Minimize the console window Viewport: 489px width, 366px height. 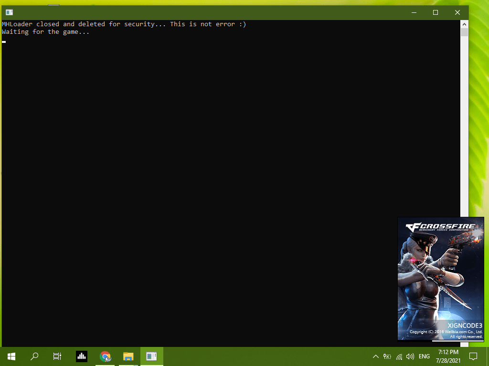tap(414, 12)
